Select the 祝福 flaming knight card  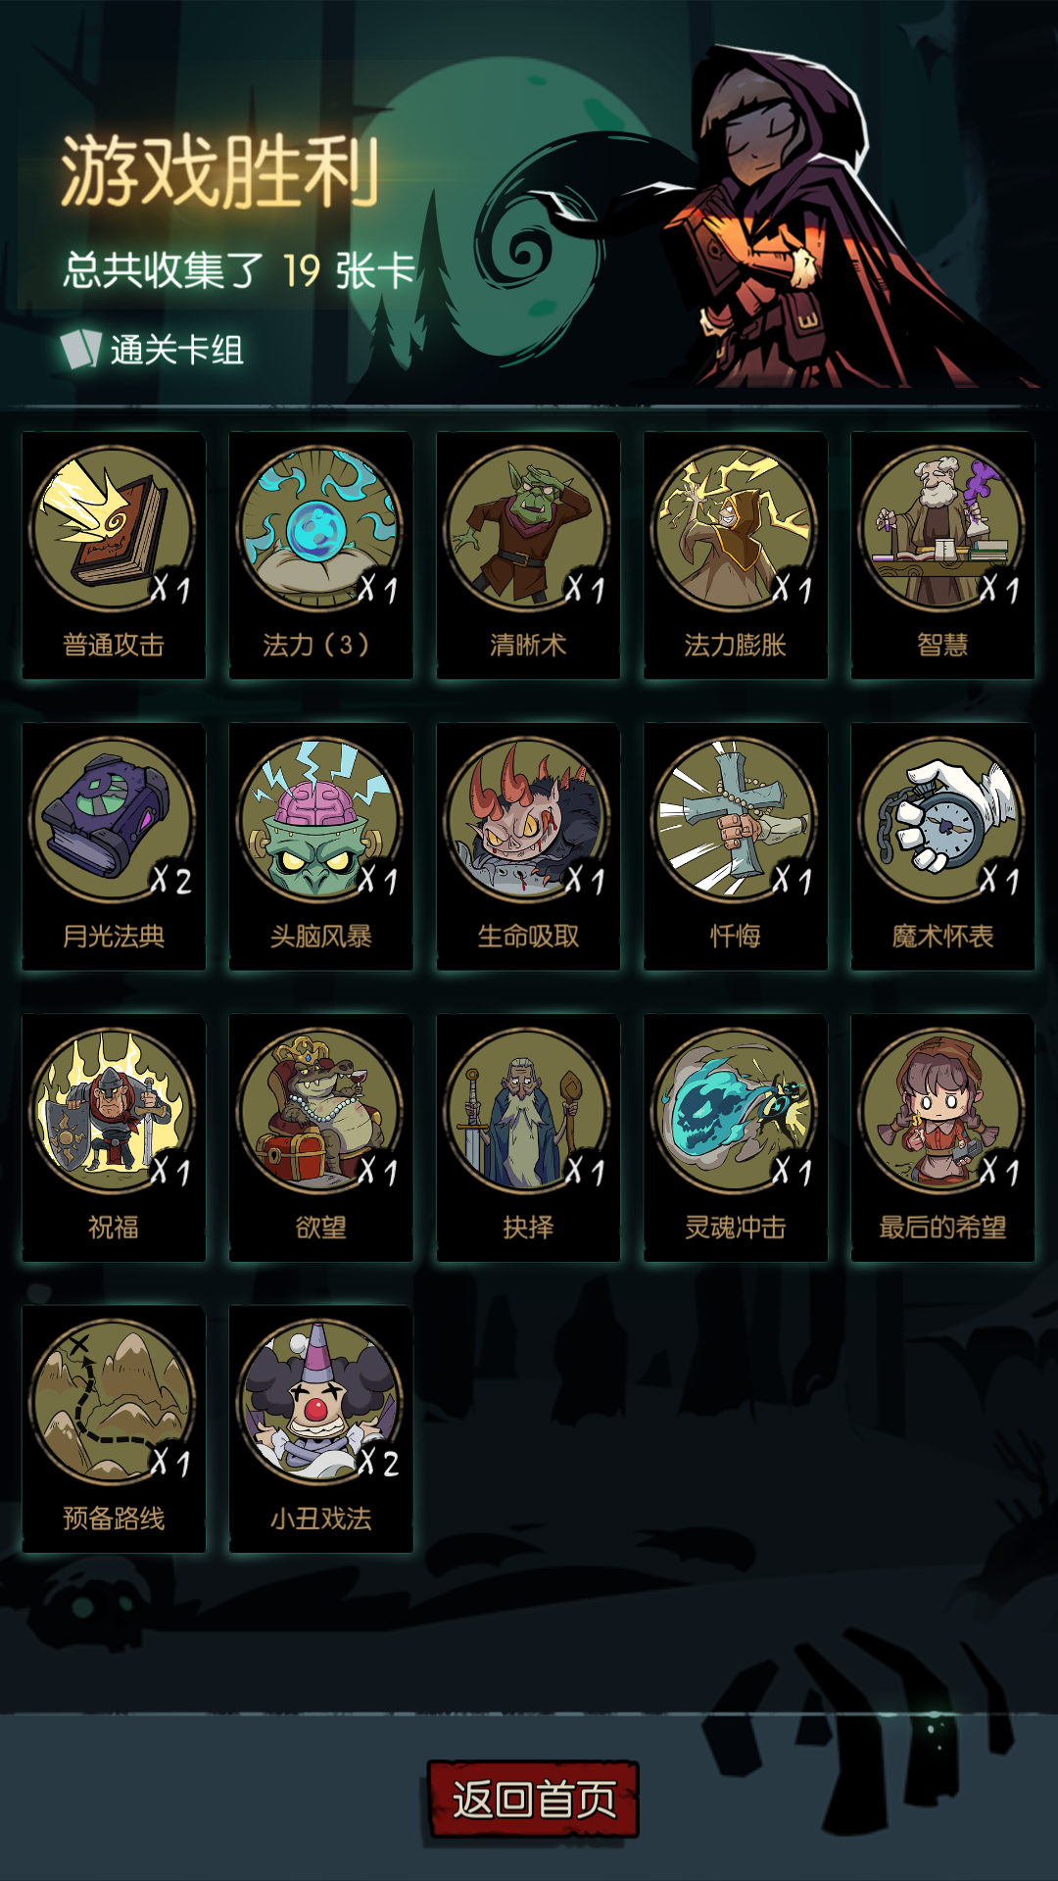tap(114, 1137)
